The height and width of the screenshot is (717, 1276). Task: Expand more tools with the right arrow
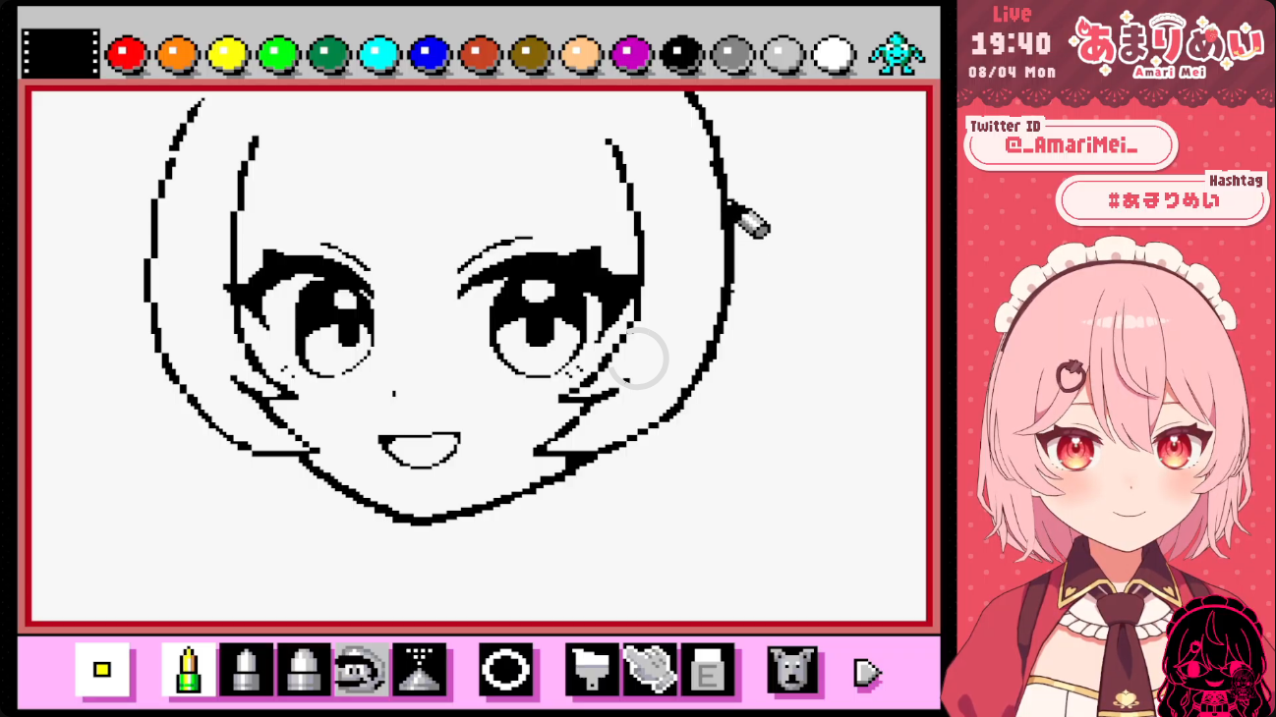[867, 673]
